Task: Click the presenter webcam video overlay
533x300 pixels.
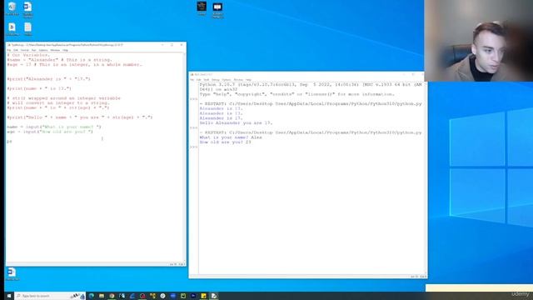Action: 478,41
